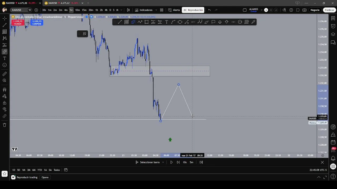
Task: Select the 1h timeframe
Action: point(97,10)
